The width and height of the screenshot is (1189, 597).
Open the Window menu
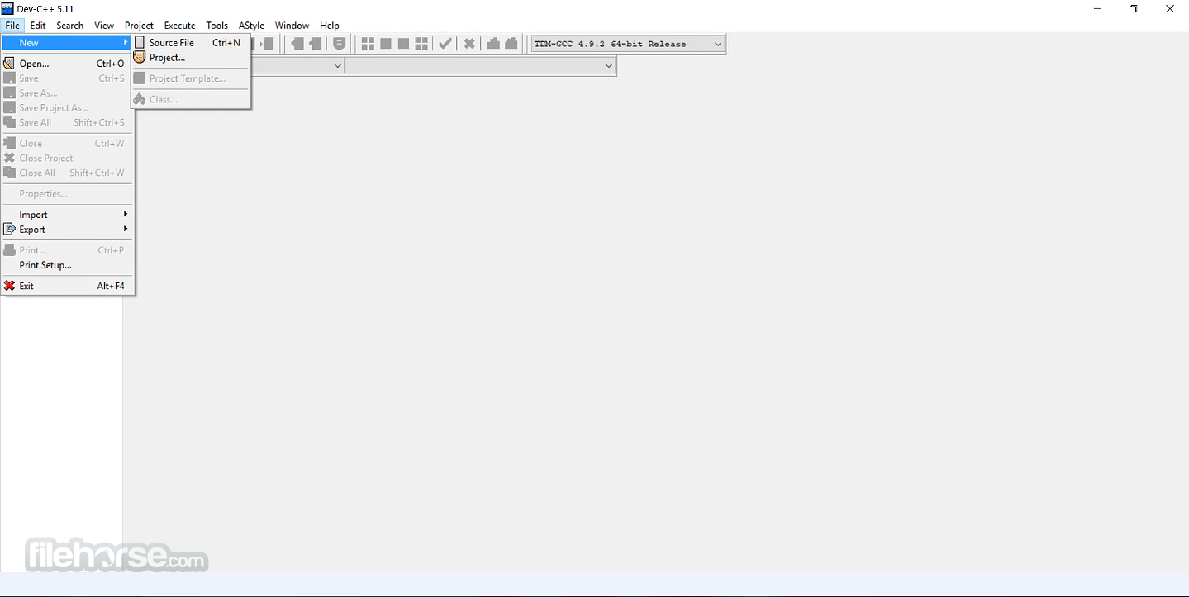tap(292, 26)
